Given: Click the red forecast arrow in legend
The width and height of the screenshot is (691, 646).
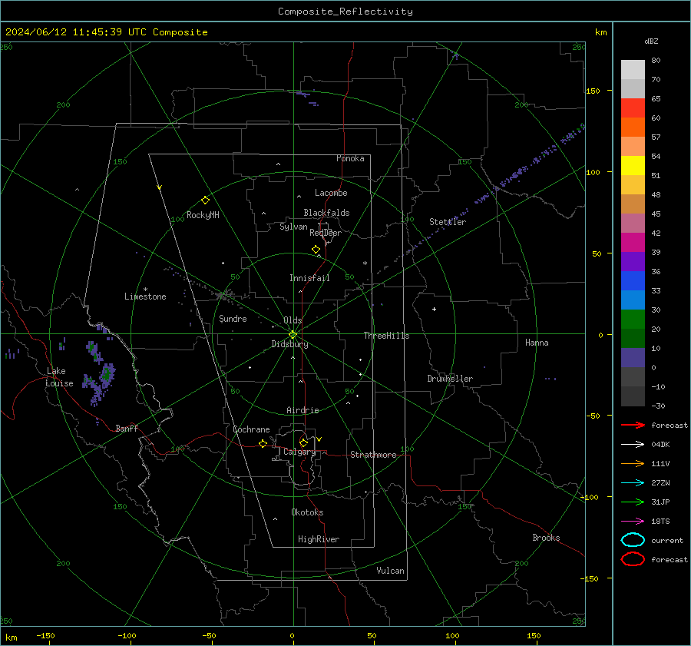Looking at the screenshot, I should pyautogui.click(x=633, y=425).
